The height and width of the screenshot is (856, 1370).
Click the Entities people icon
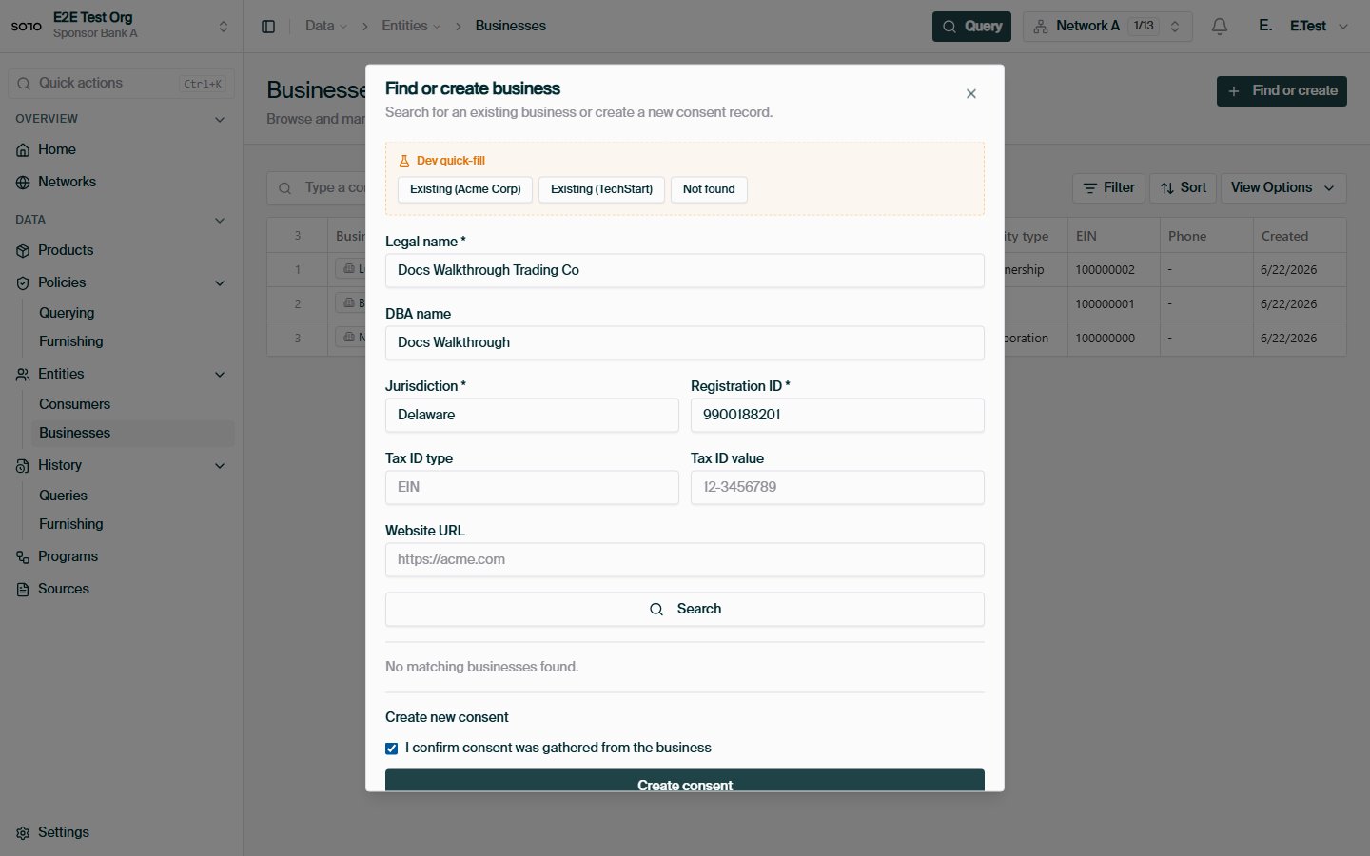(23, 375)
